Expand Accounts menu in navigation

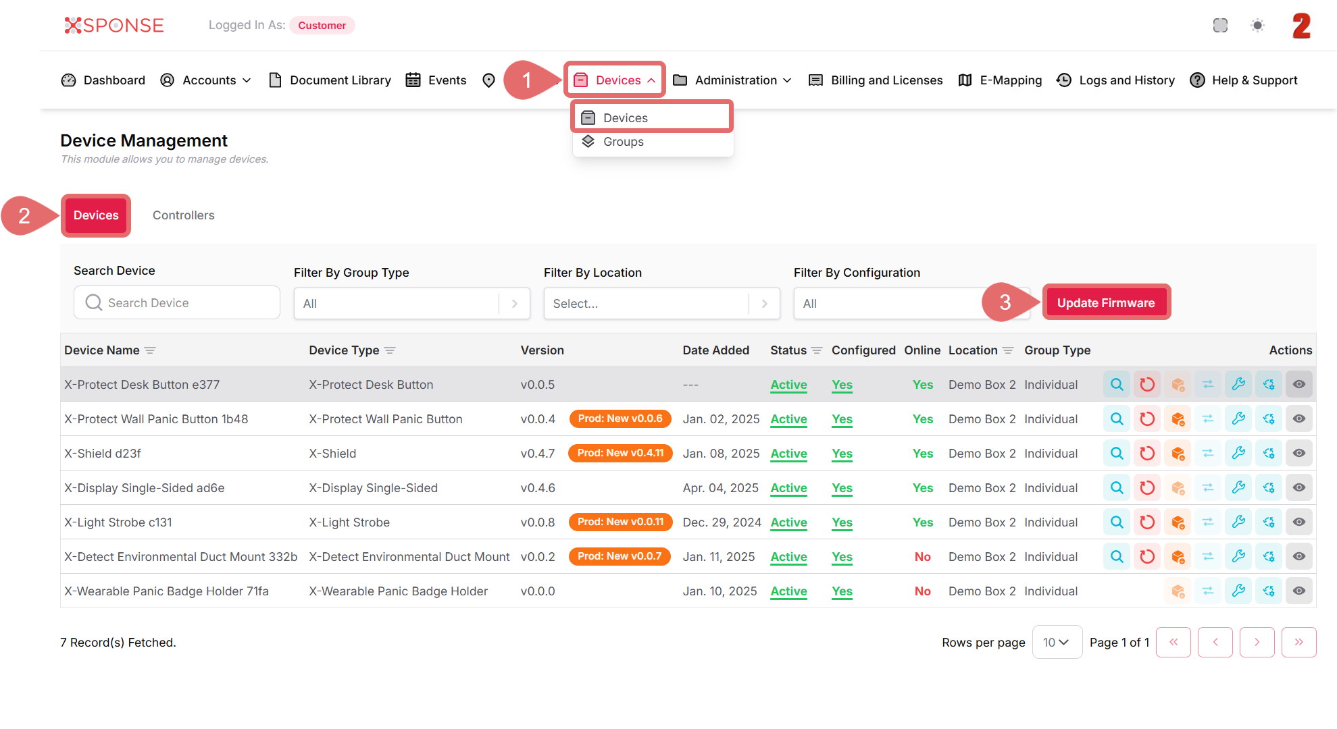click(x=216, y=80)
